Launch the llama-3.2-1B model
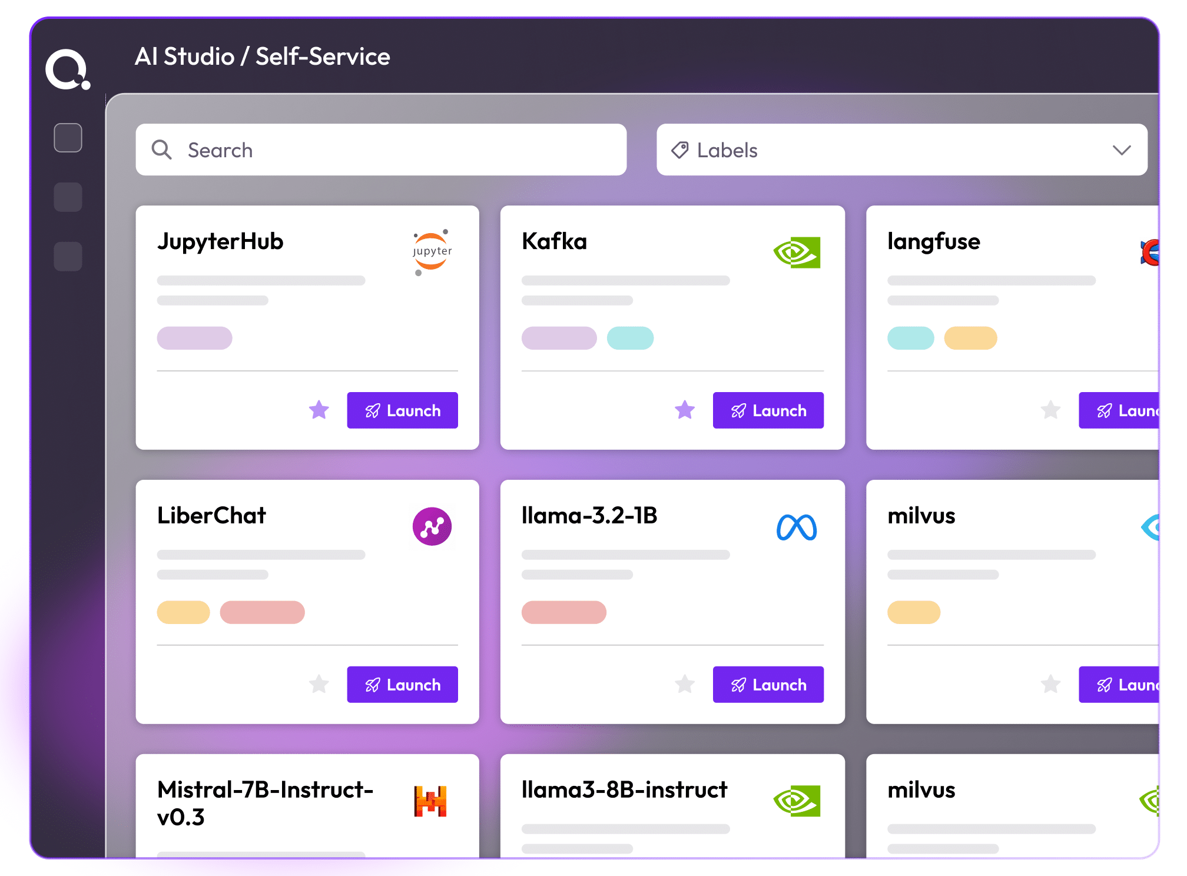Image resolution: width=1187 pixels, height=876 pixels. [x=768, y=685]
